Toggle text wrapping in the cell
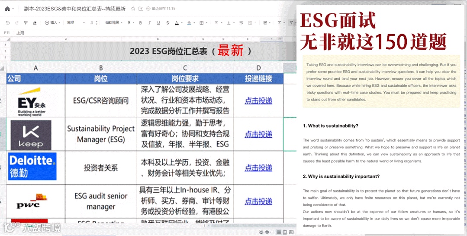The width and height of the screenshot is (467, 236). click(241, 23)
